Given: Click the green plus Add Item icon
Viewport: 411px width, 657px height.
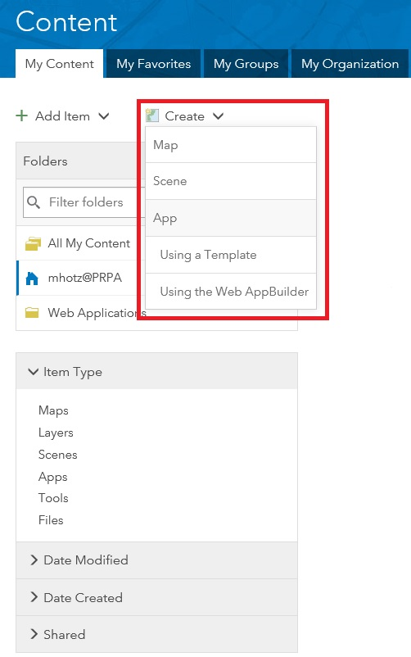Looking at the screenshot, I should pos(21,116).
